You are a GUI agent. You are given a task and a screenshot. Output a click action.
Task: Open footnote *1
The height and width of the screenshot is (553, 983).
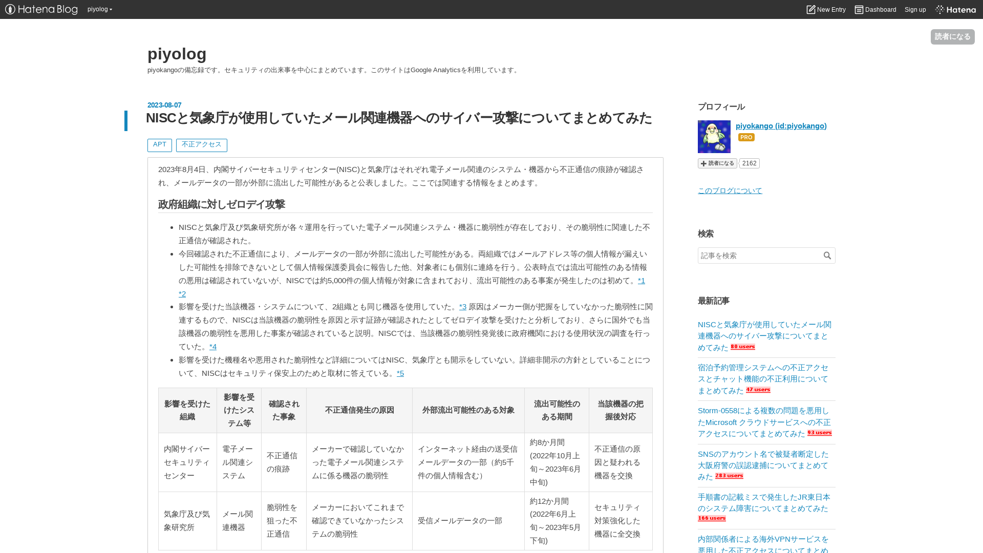click(642, 281)
